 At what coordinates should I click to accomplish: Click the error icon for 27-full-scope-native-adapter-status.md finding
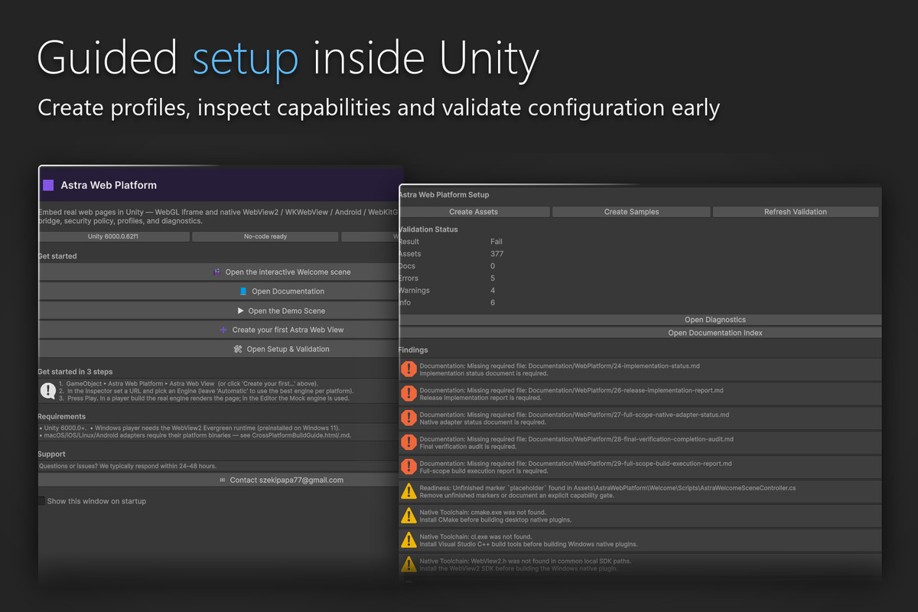(x=409, y=418)
